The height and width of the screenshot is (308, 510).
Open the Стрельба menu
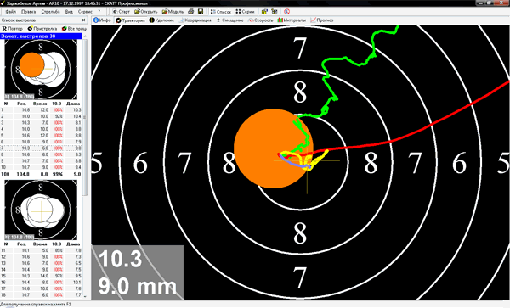(x=50, y=11)
